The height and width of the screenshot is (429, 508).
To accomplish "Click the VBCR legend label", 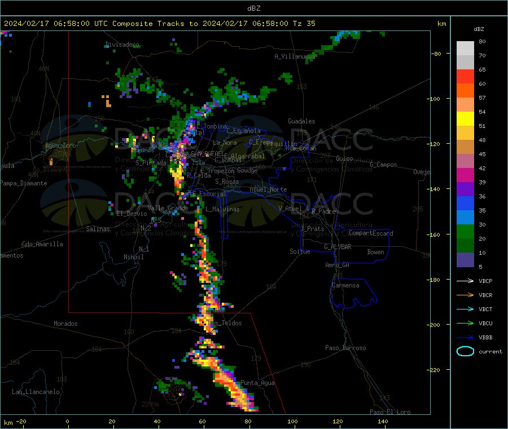I will [485, 295].
